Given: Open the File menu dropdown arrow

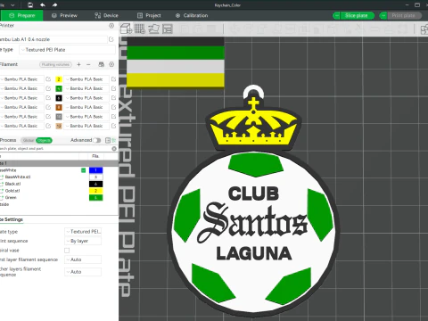Looking at the screenshot, I should click(x=12, y=5).
